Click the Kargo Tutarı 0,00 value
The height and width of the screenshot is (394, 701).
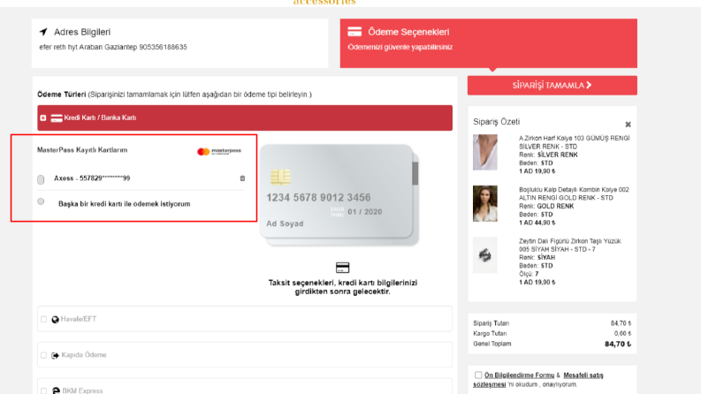click(622, 333)
